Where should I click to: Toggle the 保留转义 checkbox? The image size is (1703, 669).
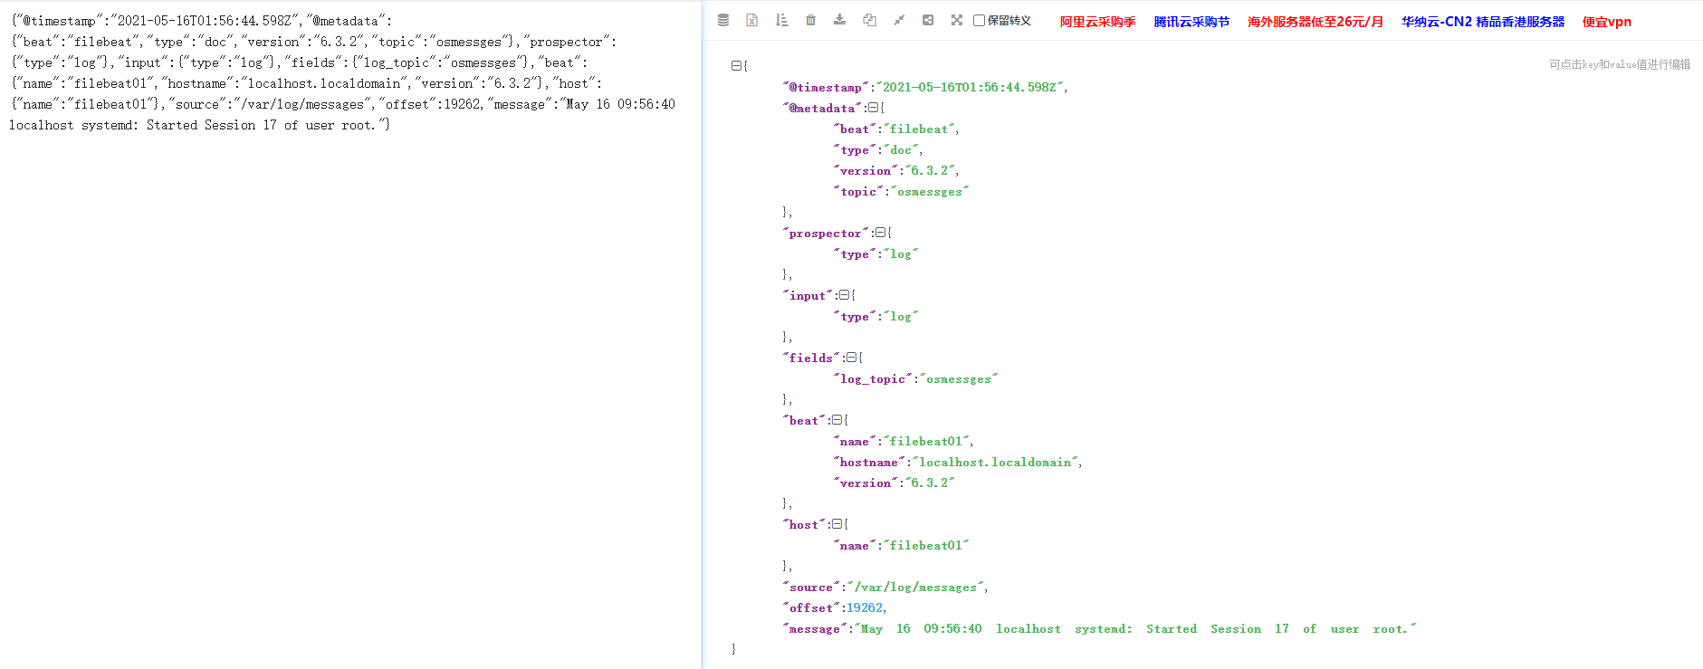point(979,21)
